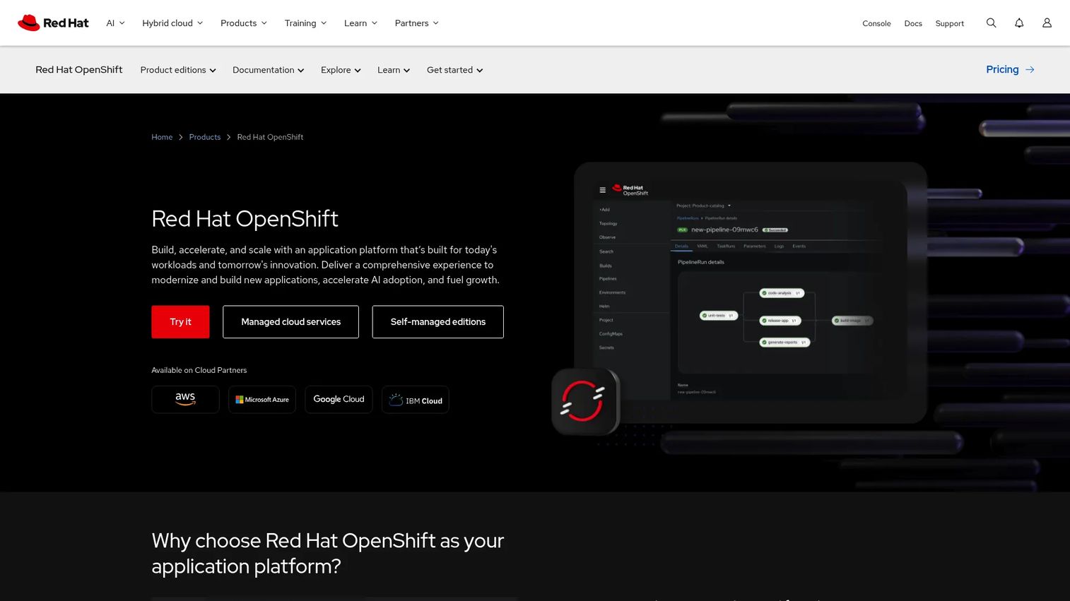Screen dimensions: 1070x601
Task: Click 'Why choose Red Hat OpenShift' heading
Action: [x=327, y=553]
